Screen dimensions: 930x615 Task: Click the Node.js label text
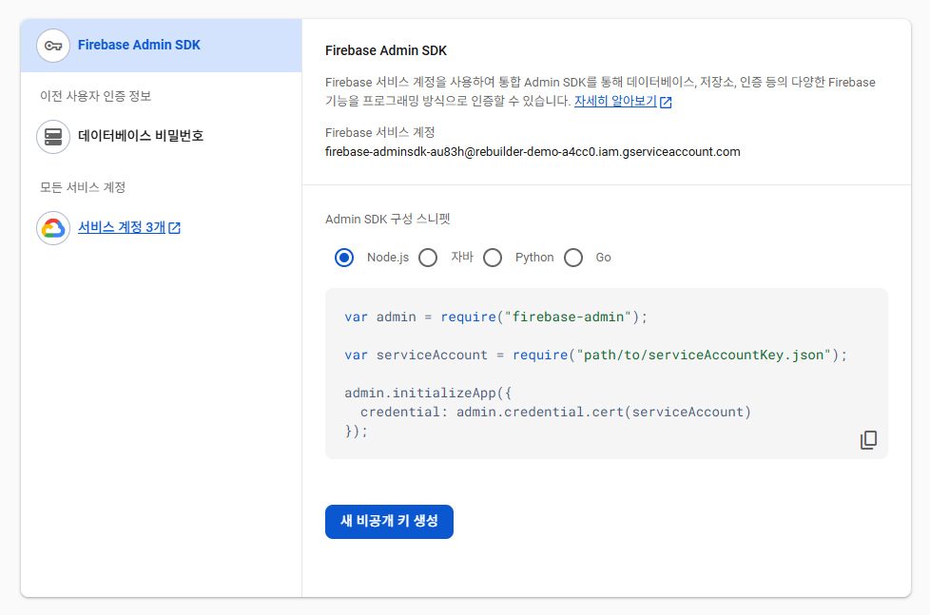pyautogui.click(x=388, y=258)
